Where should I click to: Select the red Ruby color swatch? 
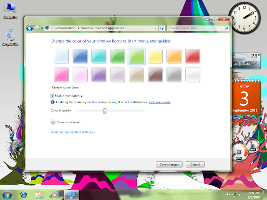pyautogui.click(x=193, y=56)
